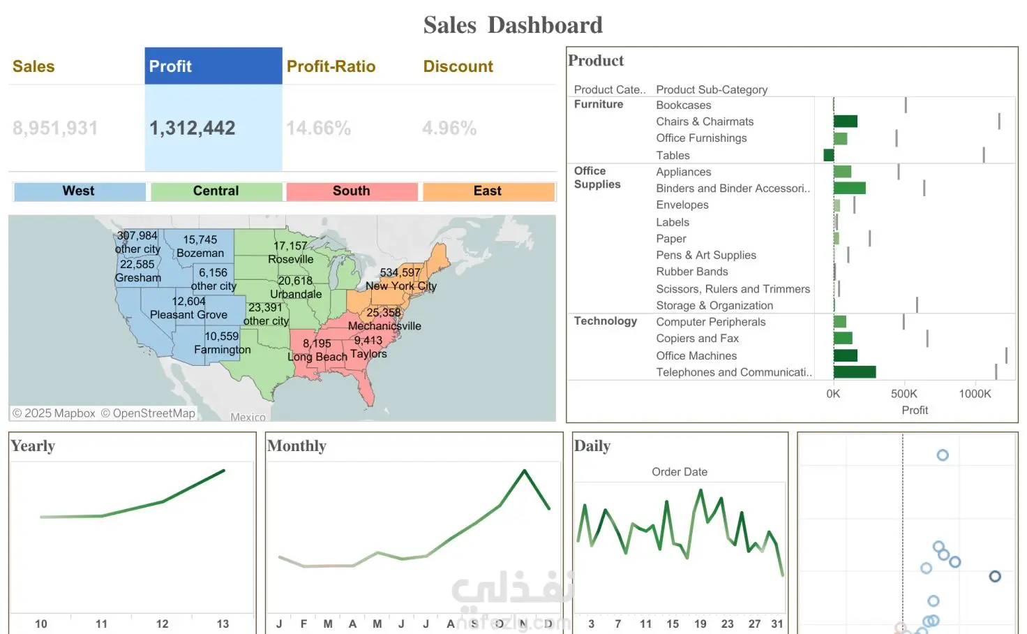Click the Profit axis title
This screenshot has height=634, width=1027.
[x=915, y=411]
